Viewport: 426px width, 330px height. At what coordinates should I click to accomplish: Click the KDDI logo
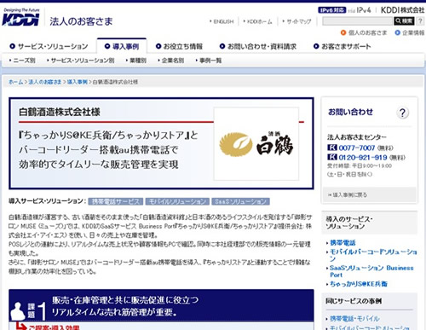20,18
